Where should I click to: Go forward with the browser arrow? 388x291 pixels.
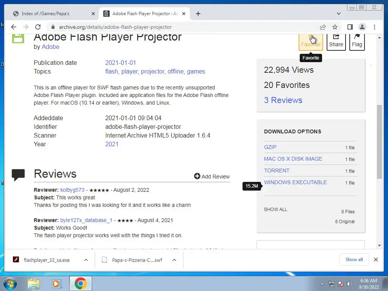coord(25,27)
